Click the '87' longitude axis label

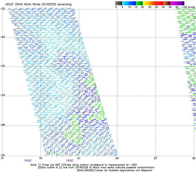(155, 158)
